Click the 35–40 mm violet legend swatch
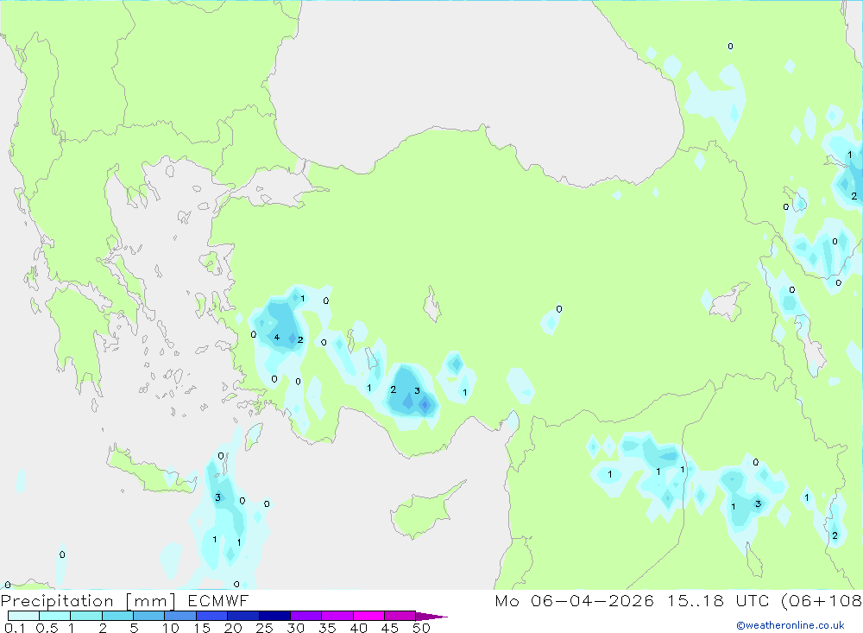 pyautogui.click(x=337, y=616)
